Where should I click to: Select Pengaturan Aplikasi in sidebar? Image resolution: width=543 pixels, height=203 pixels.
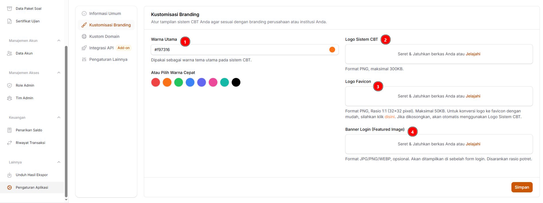click(x=32, y=188)
